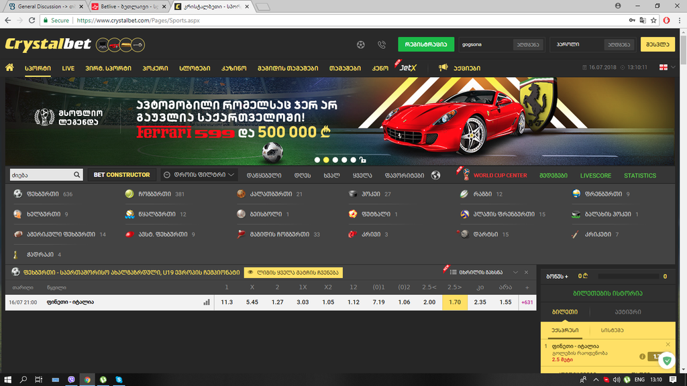Toggle show all league matches eye button
687x386 pixels.
point(294,272)
